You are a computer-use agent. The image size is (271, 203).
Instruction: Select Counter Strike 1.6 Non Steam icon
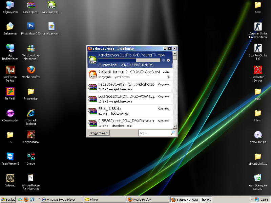(x=258, y=30)
